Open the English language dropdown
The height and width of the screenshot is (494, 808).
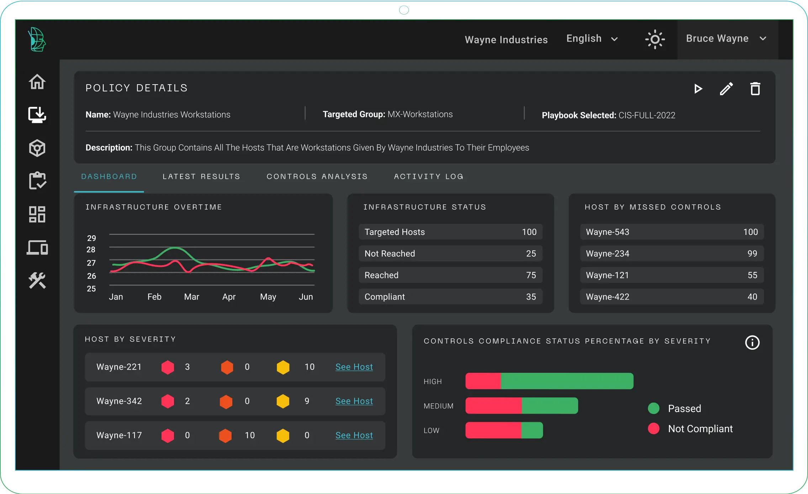click(x=592, y=38)
